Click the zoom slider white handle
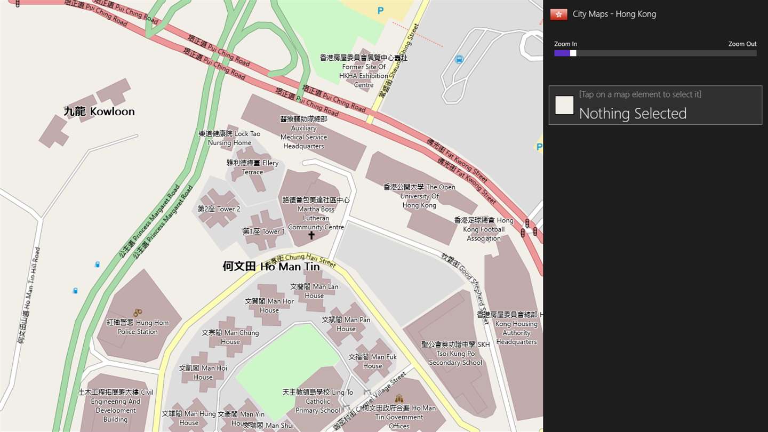This screenshot has width=768, height=432. 573,53
